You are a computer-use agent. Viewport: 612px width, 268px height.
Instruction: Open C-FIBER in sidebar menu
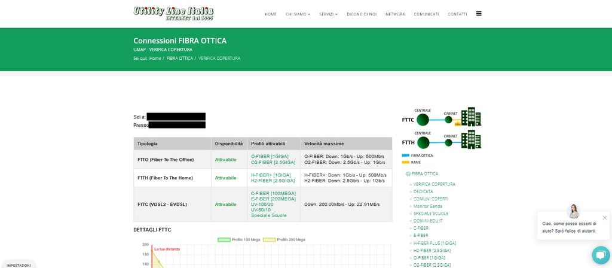(421, 228)
